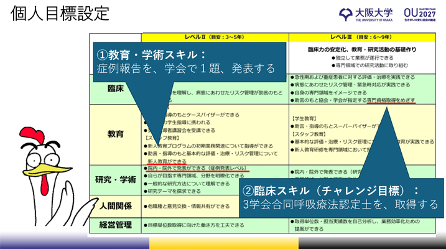Select the レベルⅢ column header
Viewport: 446px width, 249px height.
(361, 37)
